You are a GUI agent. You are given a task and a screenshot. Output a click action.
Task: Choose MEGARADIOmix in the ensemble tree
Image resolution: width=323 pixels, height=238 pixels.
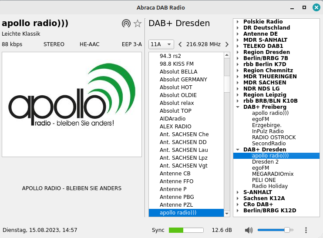[x=273, y=174]
